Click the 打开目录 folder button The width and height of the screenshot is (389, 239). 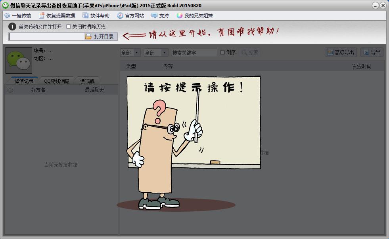point(101,37)
